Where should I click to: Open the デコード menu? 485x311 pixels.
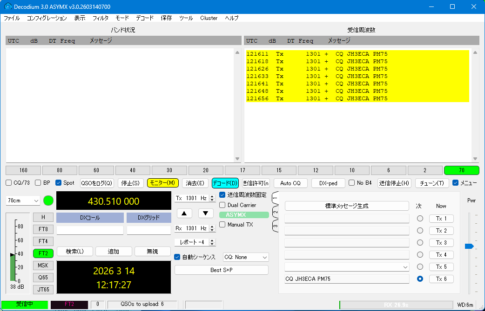point(145,18)
